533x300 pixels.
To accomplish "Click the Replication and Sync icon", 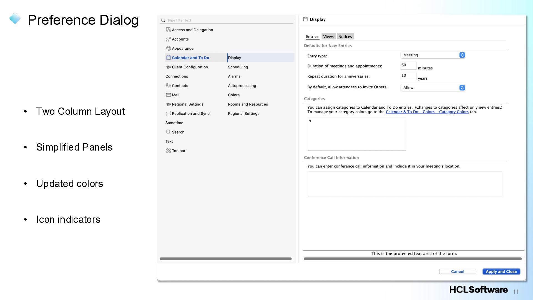I will (168, 113).
